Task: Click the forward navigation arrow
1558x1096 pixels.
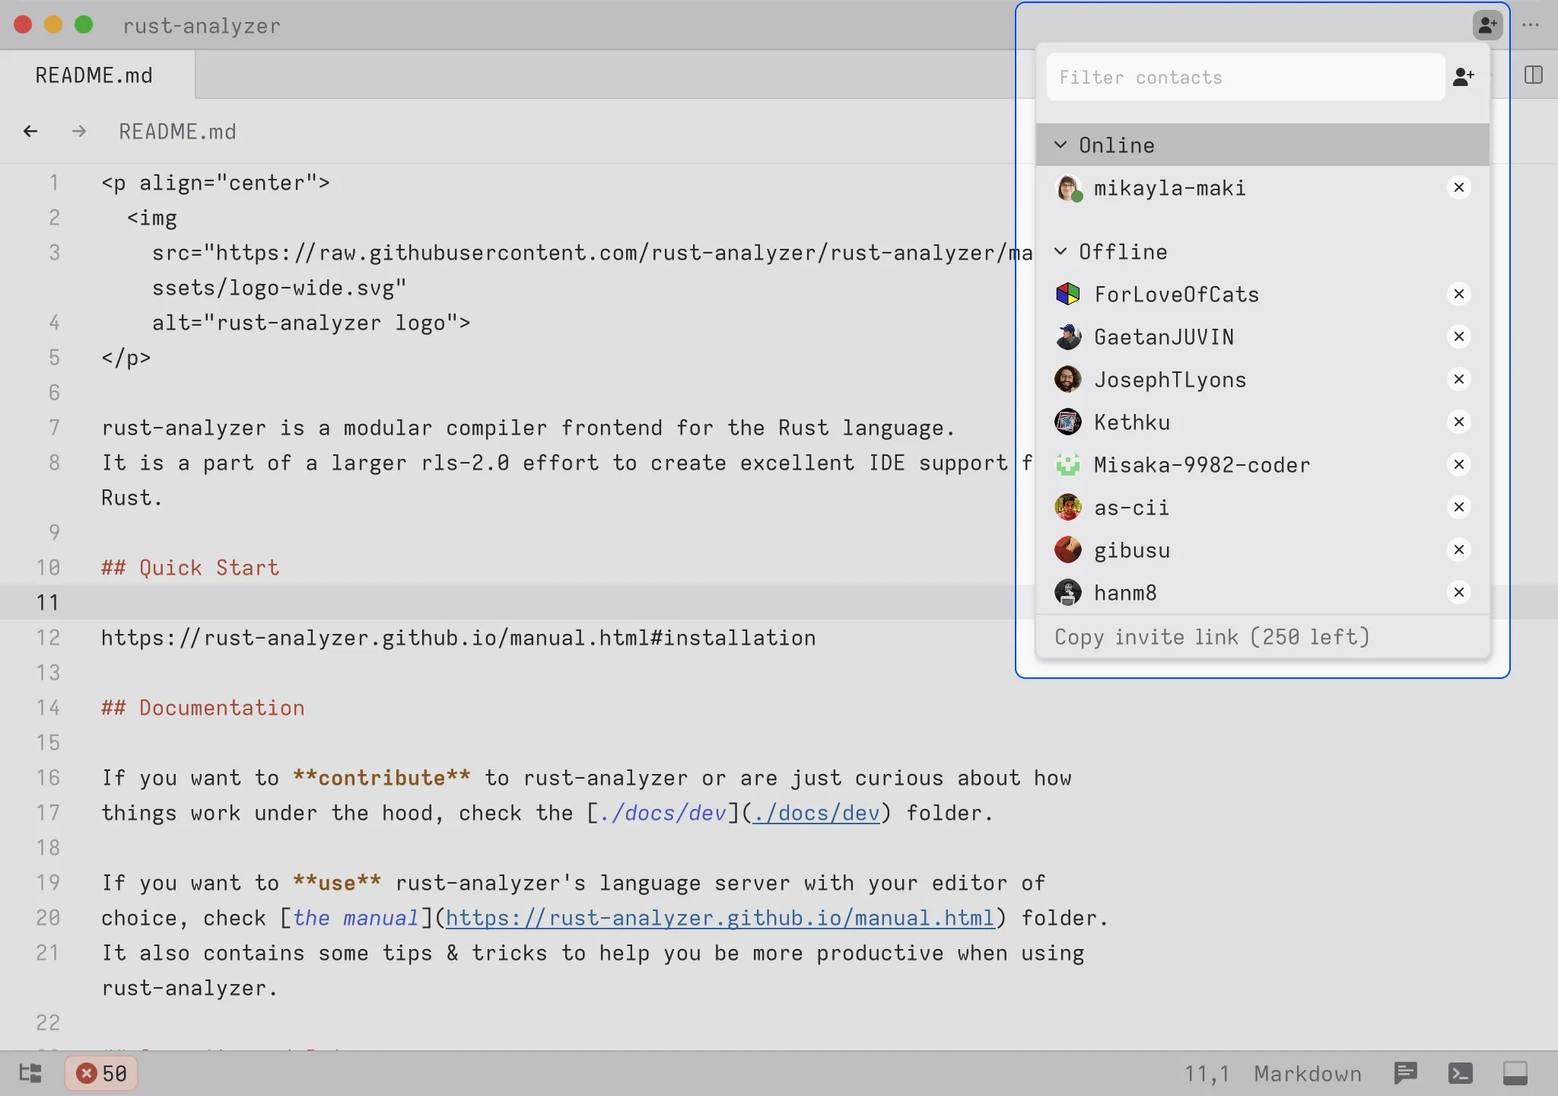Action: tap(78, 131)
